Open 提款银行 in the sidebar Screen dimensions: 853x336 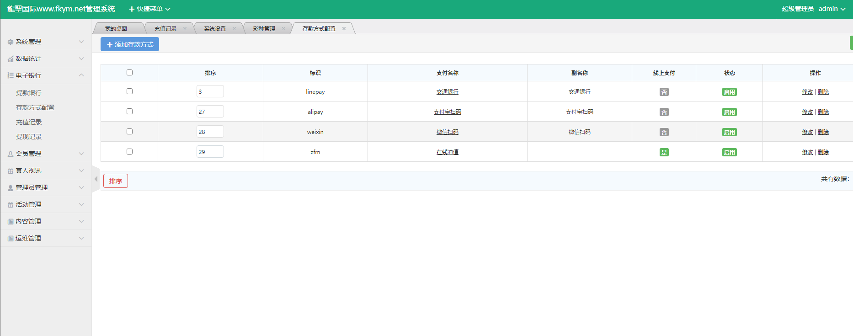29,93
